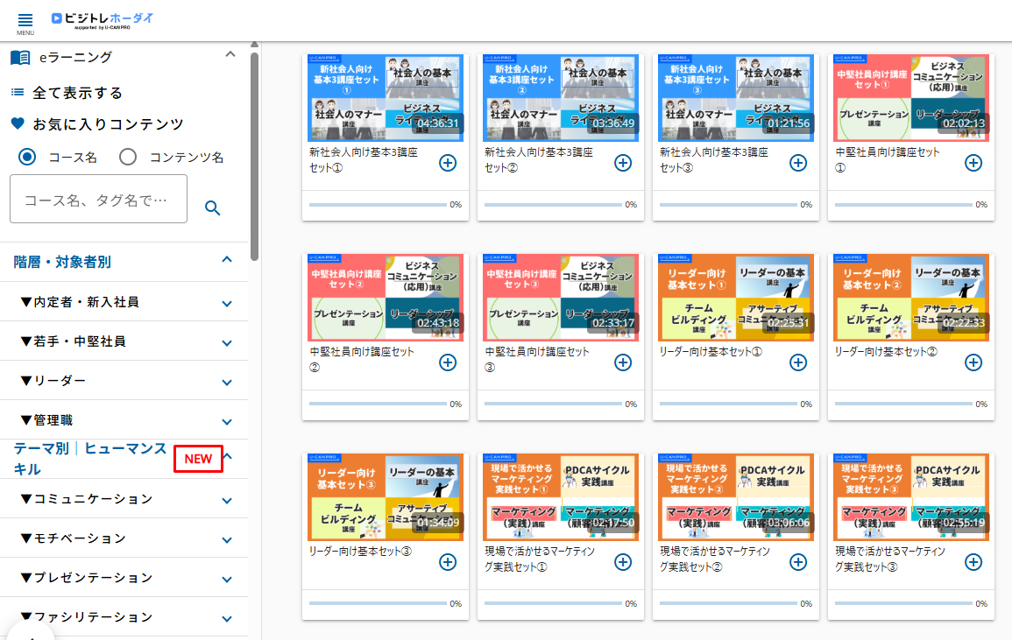This screenshot has height=640, width=1012.
Task: Collapse the 階層・対象者別 section
Action: (227, 260)
